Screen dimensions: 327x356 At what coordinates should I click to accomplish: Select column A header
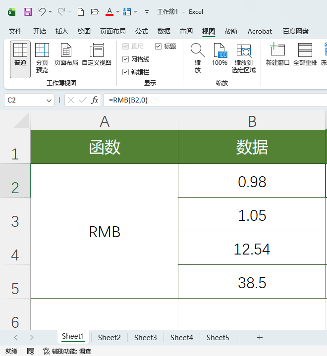click(105, 121)
